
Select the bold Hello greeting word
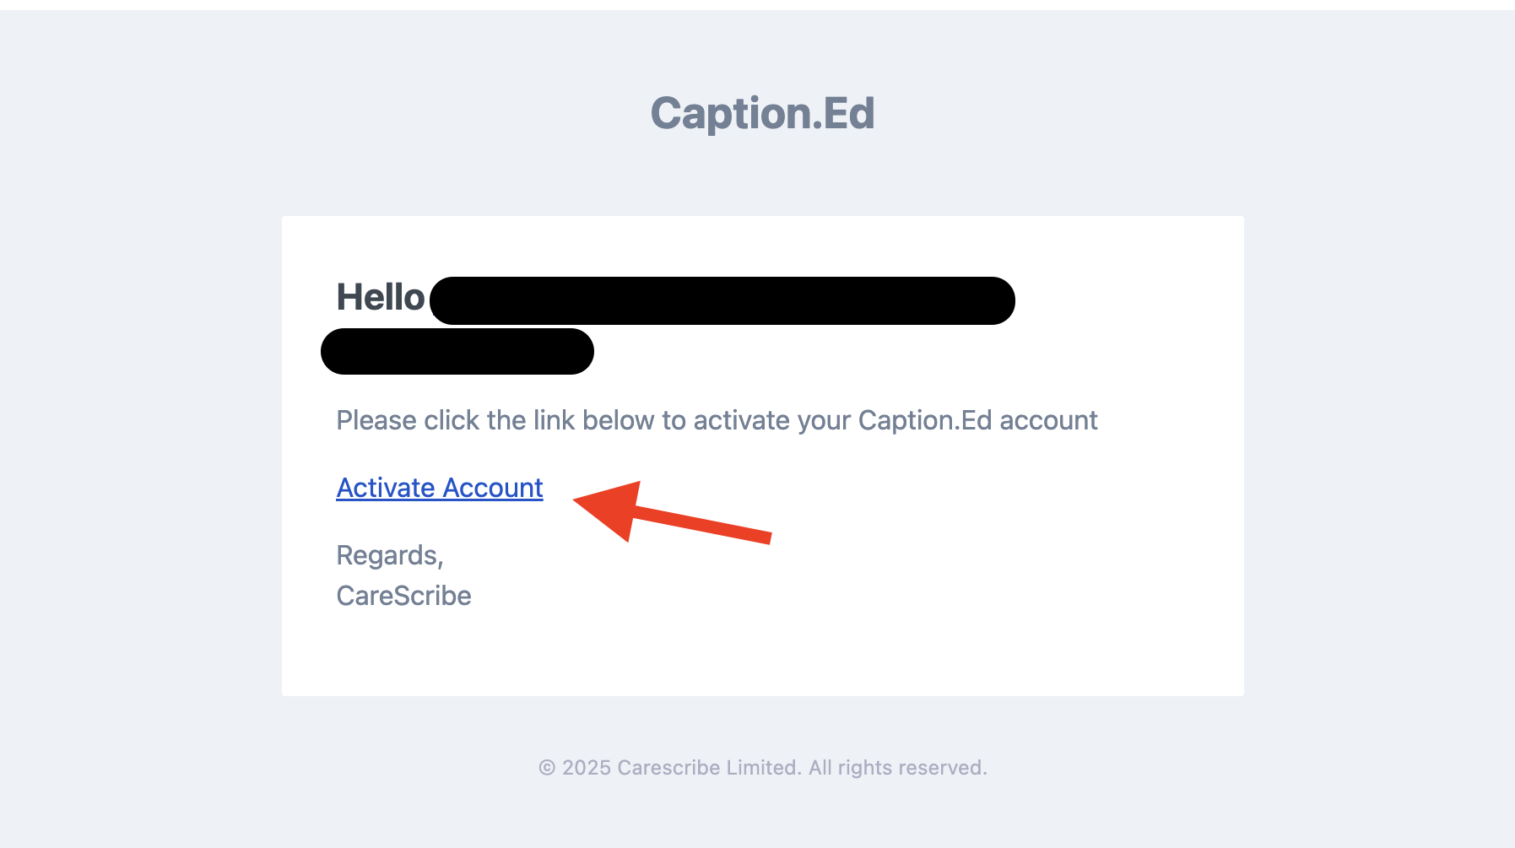pyautogui.click(x=381, y=297)
